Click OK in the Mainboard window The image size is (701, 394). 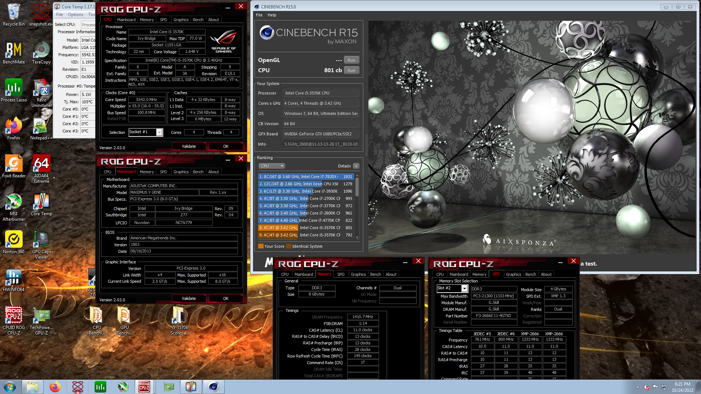(x=226, y=298)
